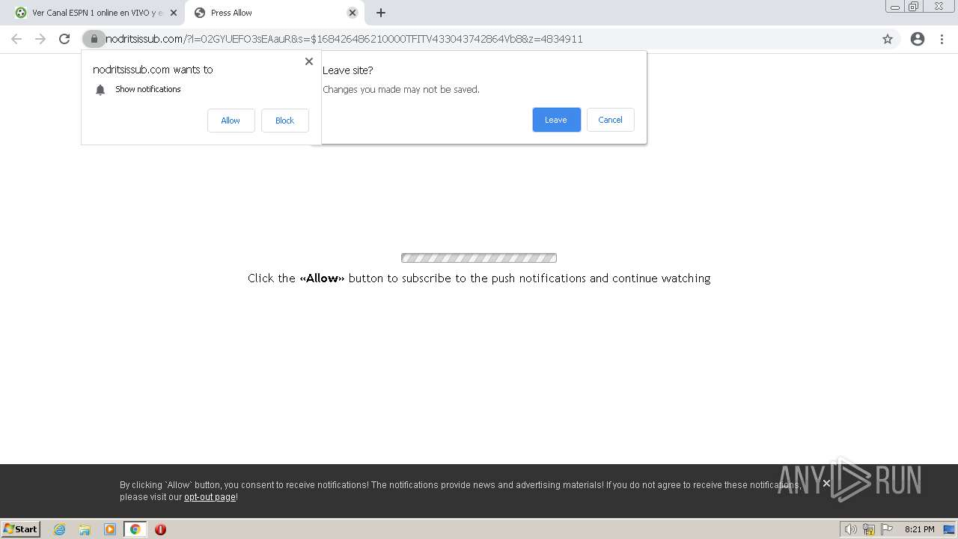Block notifications from nodritsissub.com
This screenshot has height=539, width=958.
pos(285,121)
